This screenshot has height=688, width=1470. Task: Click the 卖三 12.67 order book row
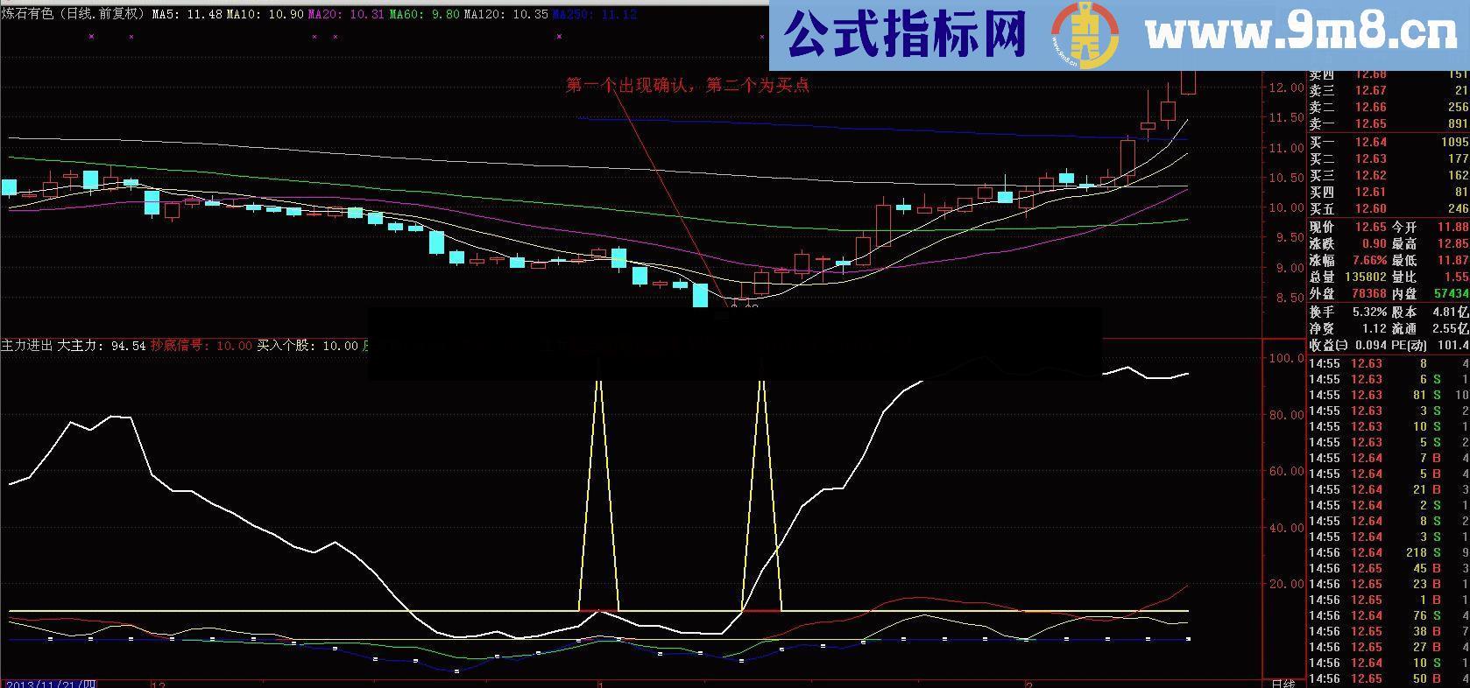click(x=1389, y=90)
